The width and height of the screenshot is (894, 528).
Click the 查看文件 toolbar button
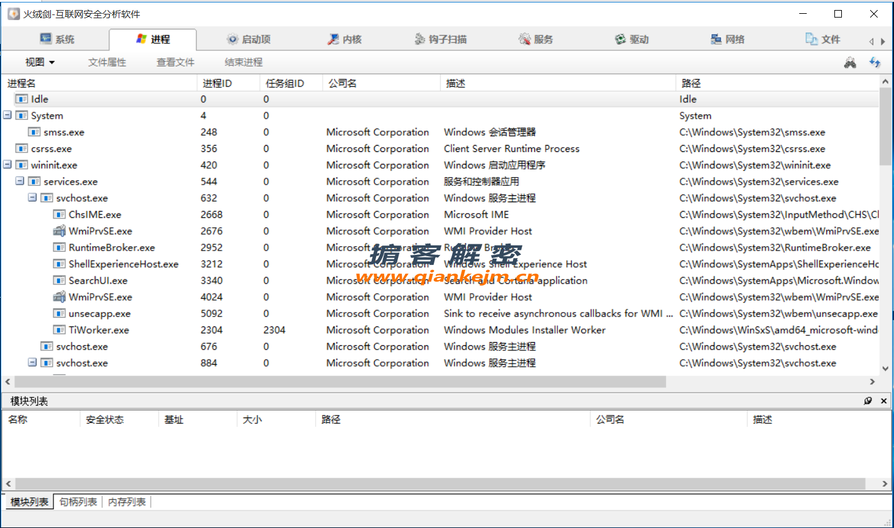[x=175, y=62]
